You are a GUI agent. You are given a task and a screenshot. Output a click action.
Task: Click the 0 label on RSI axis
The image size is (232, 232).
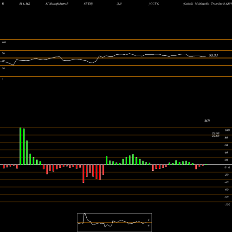3,79
